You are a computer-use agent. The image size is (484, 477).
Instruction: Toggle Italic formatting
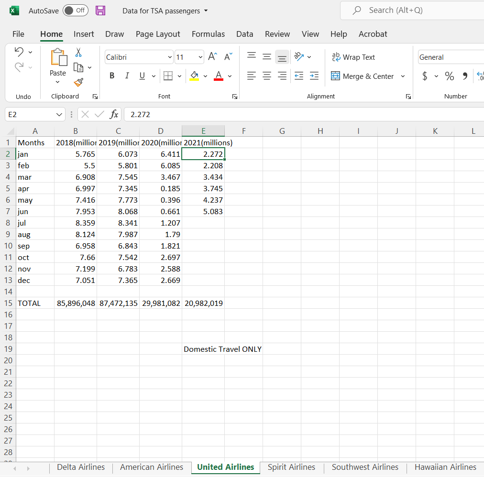(x=127, y=76)
